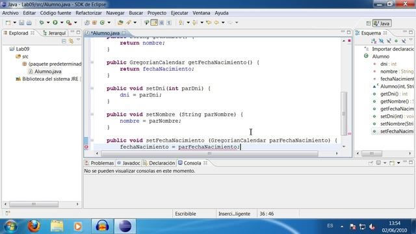Open the Ejecutar menu
Screen dimensions: 416x234
click(179, 13)
